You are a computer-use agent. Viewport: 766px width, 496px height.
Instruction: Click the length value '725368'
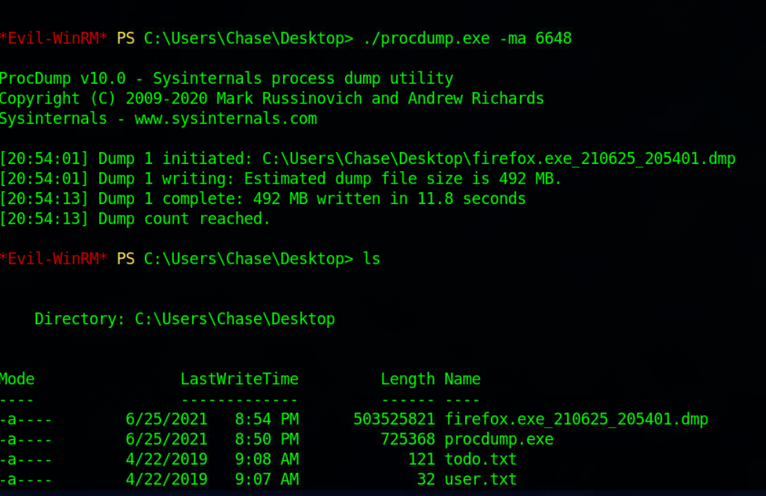(x=408, y=439)
